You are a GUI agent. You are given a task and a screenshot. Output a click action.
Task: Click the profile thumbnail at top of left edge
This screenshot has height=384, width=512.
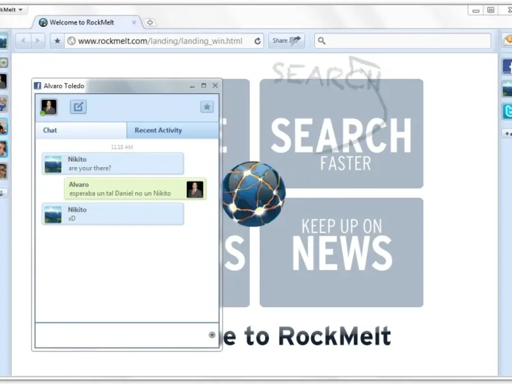3,41
